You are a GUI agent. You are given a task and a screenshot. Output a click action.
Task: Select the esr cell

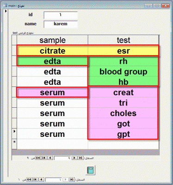pos(124,50)
